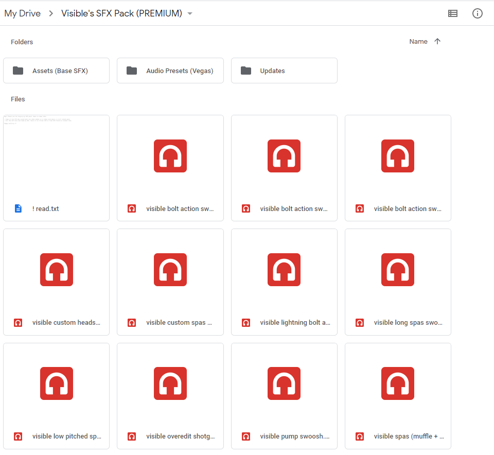Click the small audio icon beside visible lightning bolt
The height and width of the screenshot is (455, 494).
coord(246,323)
